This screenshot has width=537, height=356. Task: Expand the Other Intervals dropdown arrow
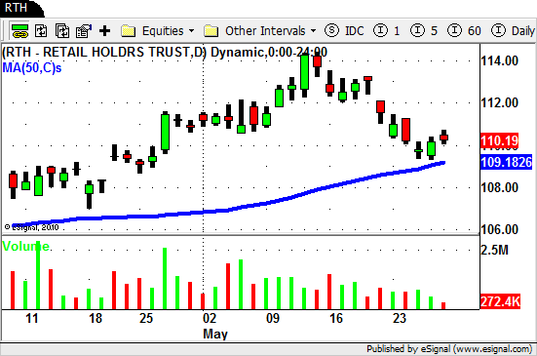pyautogui.click(x=314, y=31)
